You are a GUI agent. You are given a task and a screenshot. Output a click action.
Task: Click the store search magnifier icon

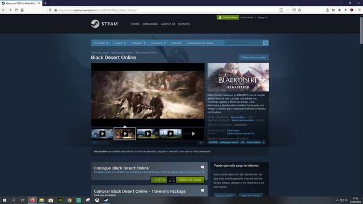pyautogui.click(x=265, y=43)
